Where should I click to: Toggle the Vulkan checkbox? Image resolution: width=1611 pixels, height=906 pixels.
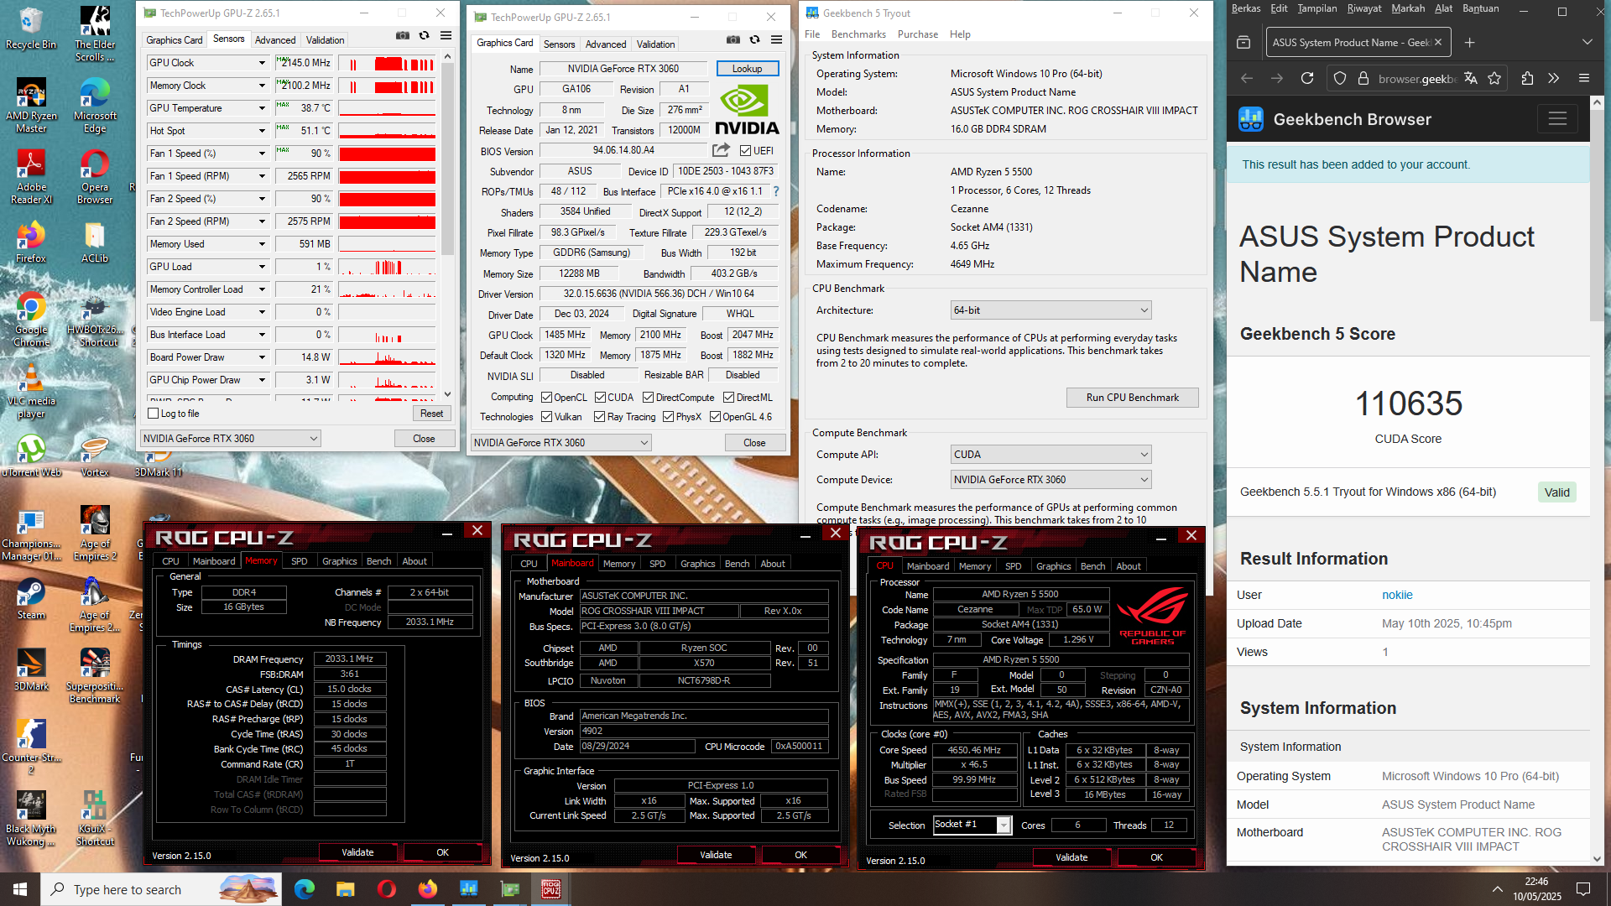click(x=546, y=417)
